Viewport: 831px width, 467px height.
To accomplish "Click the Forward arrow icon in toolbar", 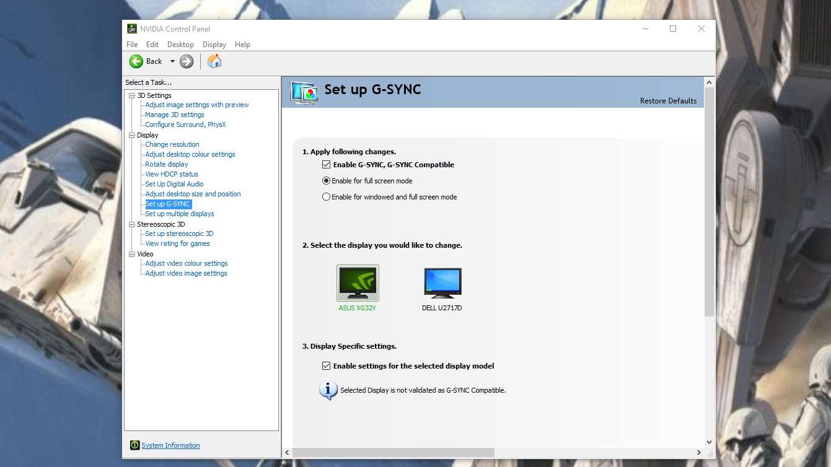I will point(187,61).
